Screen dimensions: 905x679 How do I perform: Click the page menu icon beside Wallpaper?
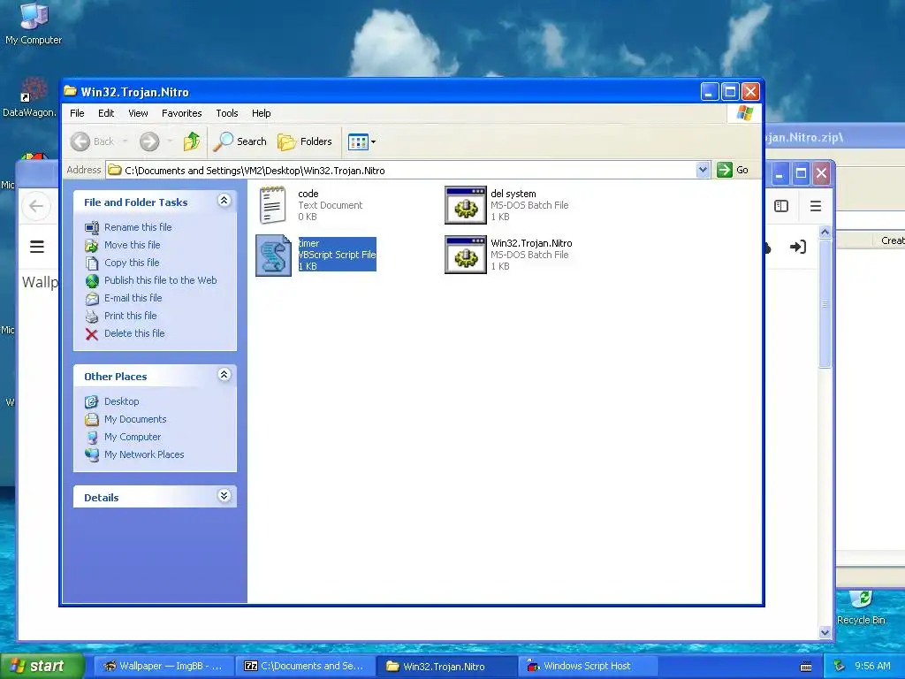37,248
